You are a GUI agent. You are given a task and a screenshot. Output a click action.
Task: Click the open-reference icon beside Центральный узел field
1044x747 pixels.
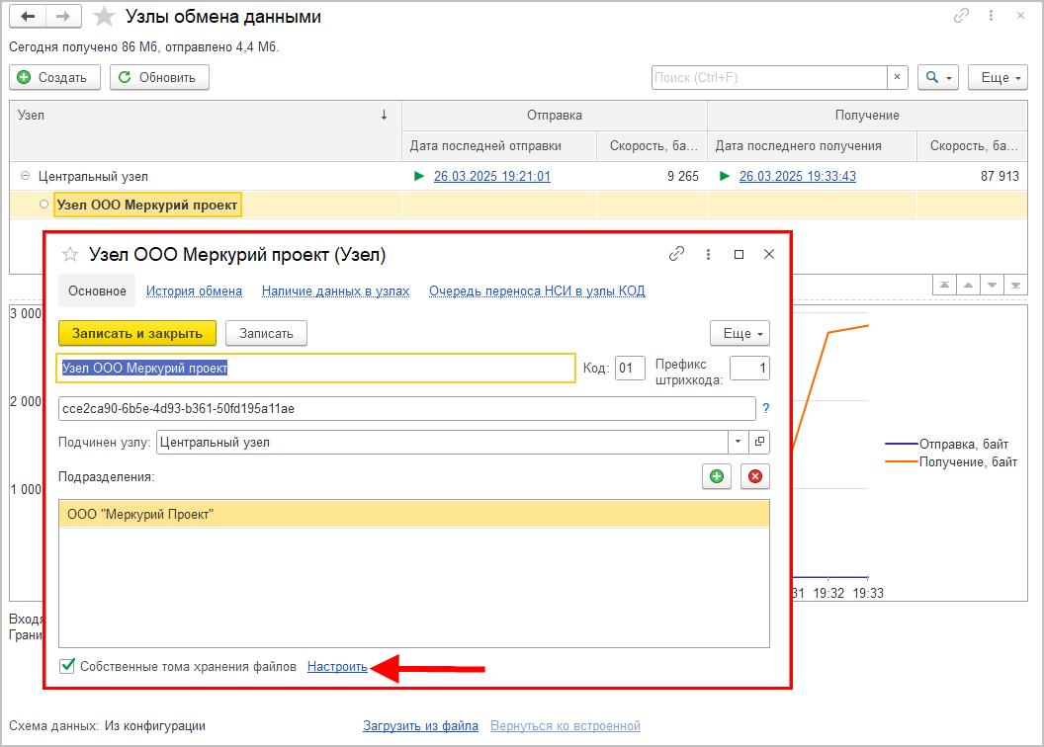click(x=759, y=443)
